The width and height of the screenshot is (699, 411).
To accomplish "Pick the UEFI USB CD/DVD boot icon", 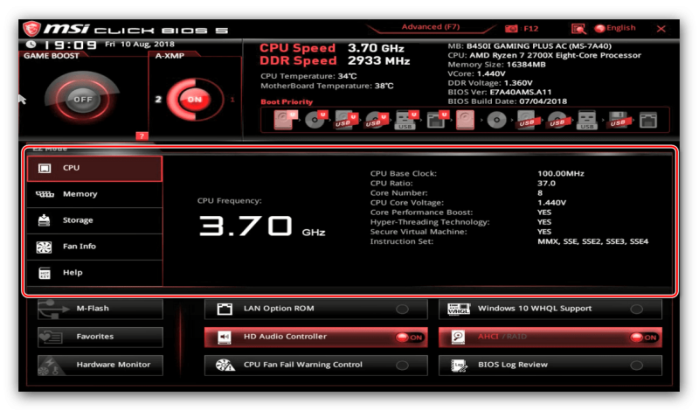I will [377, 120].
